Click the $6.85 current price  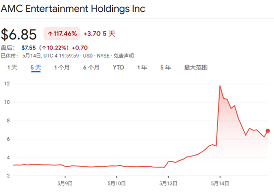click(x=19, y=35)
